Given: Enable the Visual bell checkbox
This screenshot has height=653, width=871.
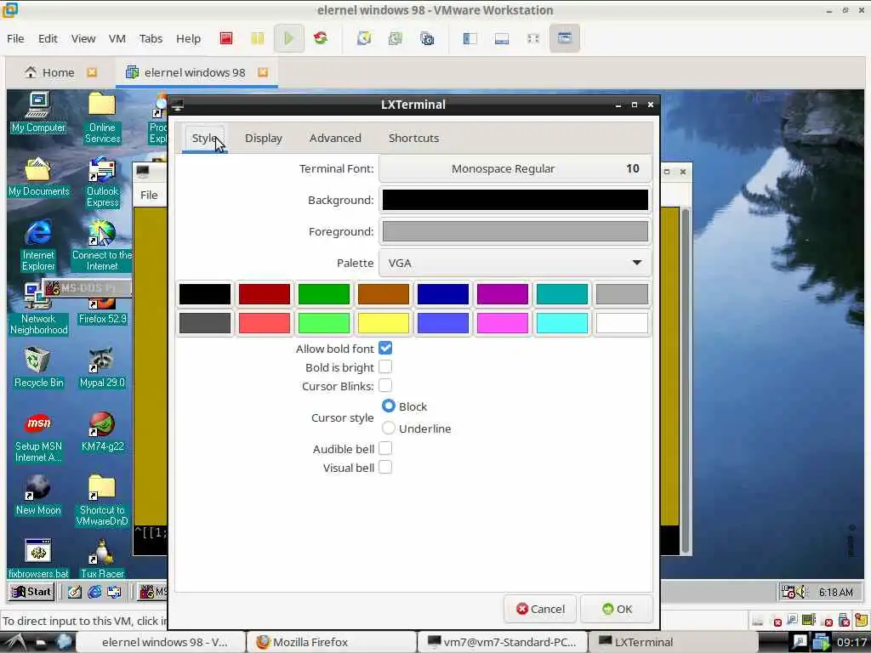Looking at the screenshot, I should tap(385, 467).
